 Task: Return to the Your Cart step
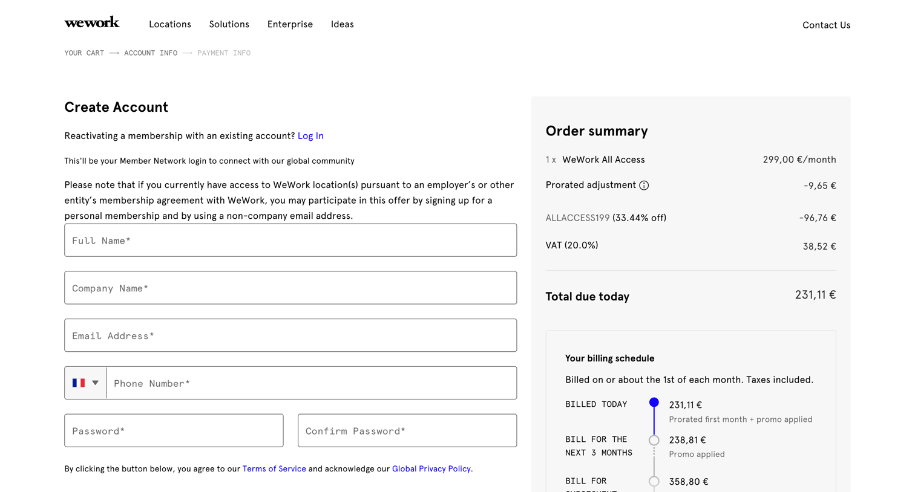pos(84,53)
